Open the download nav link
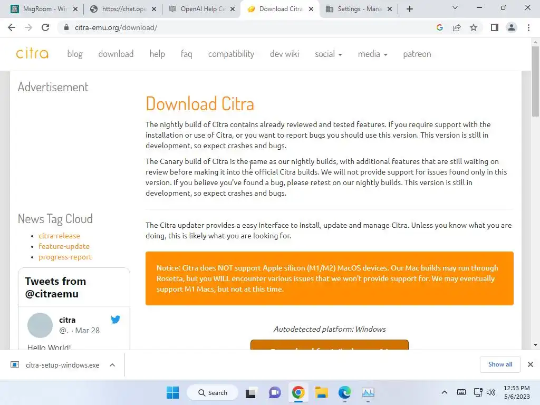Image resolution: width=540 pixels, height=405 pixels. click(115, 54)
